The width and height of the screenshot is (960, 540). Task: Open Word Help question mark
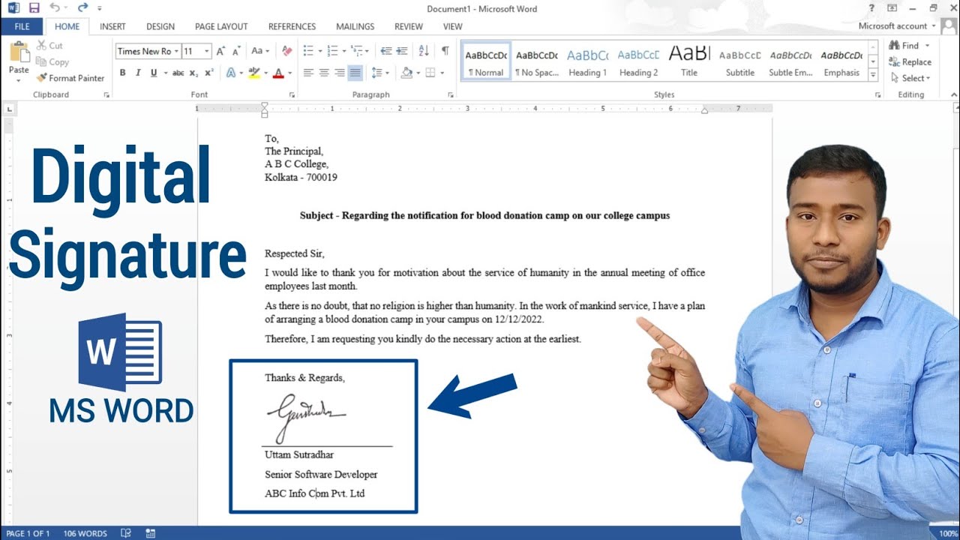click(x=871, y=8)
